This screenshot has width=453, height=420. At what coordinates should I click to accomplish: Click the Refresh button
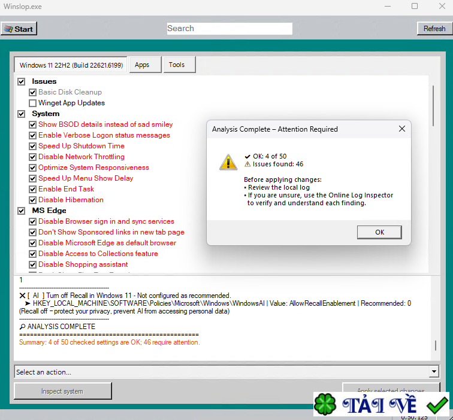[434, 29]
